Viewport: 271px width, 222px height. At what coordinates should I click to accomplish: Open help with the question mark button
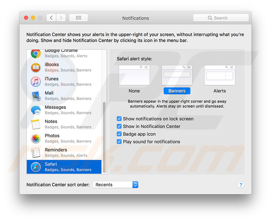pos(241,185)
